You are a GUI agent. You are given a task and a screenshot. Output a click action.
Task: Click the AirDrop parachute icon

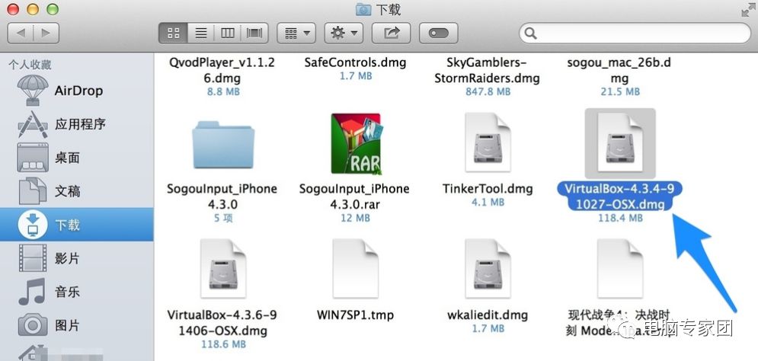pyautogui.click(x=33, y=91)
